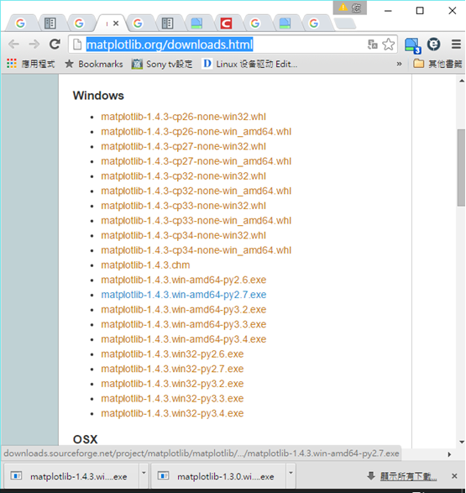
Task: Close the downloads bar
Action: (454, 476)
